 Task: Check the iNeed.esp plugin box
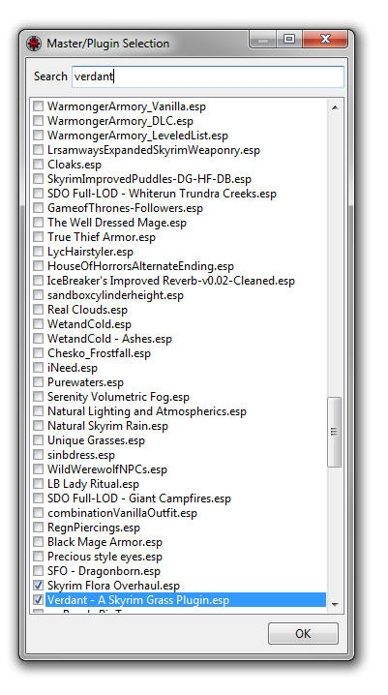pyautogui.click(x=39, y=368)
